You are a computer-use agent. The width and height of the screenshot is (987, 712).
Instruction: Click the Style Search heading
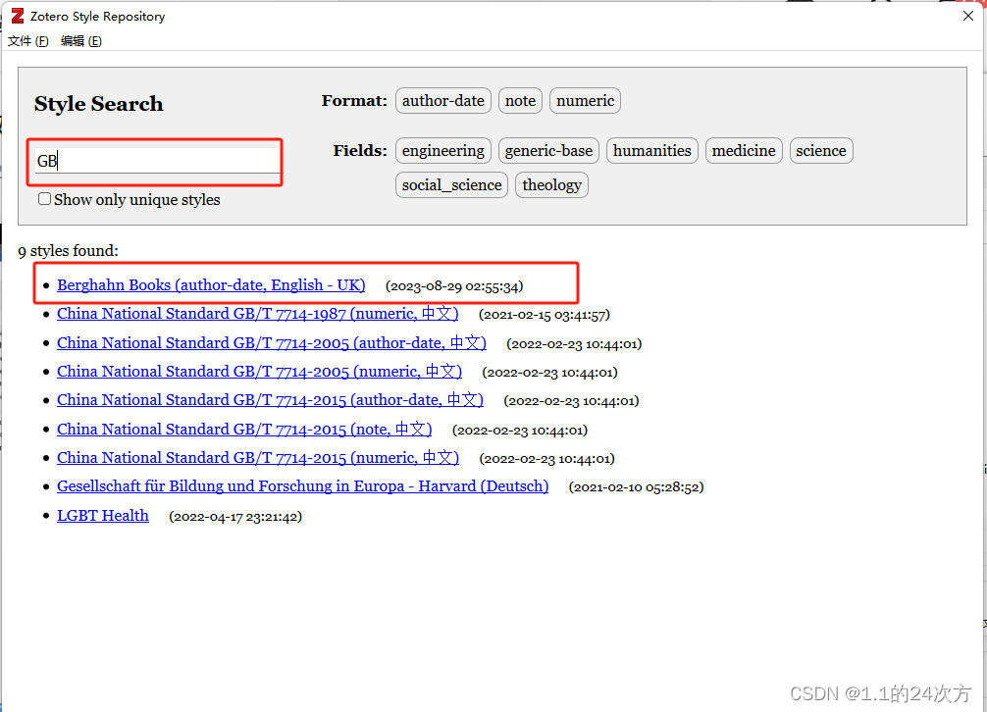[98, 104]
